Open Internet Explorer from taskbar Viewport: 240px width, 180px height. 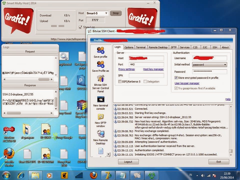pos(21,175)
